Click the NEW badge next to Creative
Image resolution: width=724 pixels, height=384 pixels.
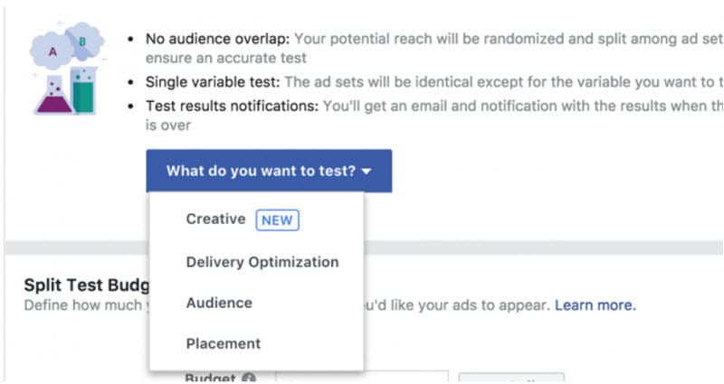278,220
